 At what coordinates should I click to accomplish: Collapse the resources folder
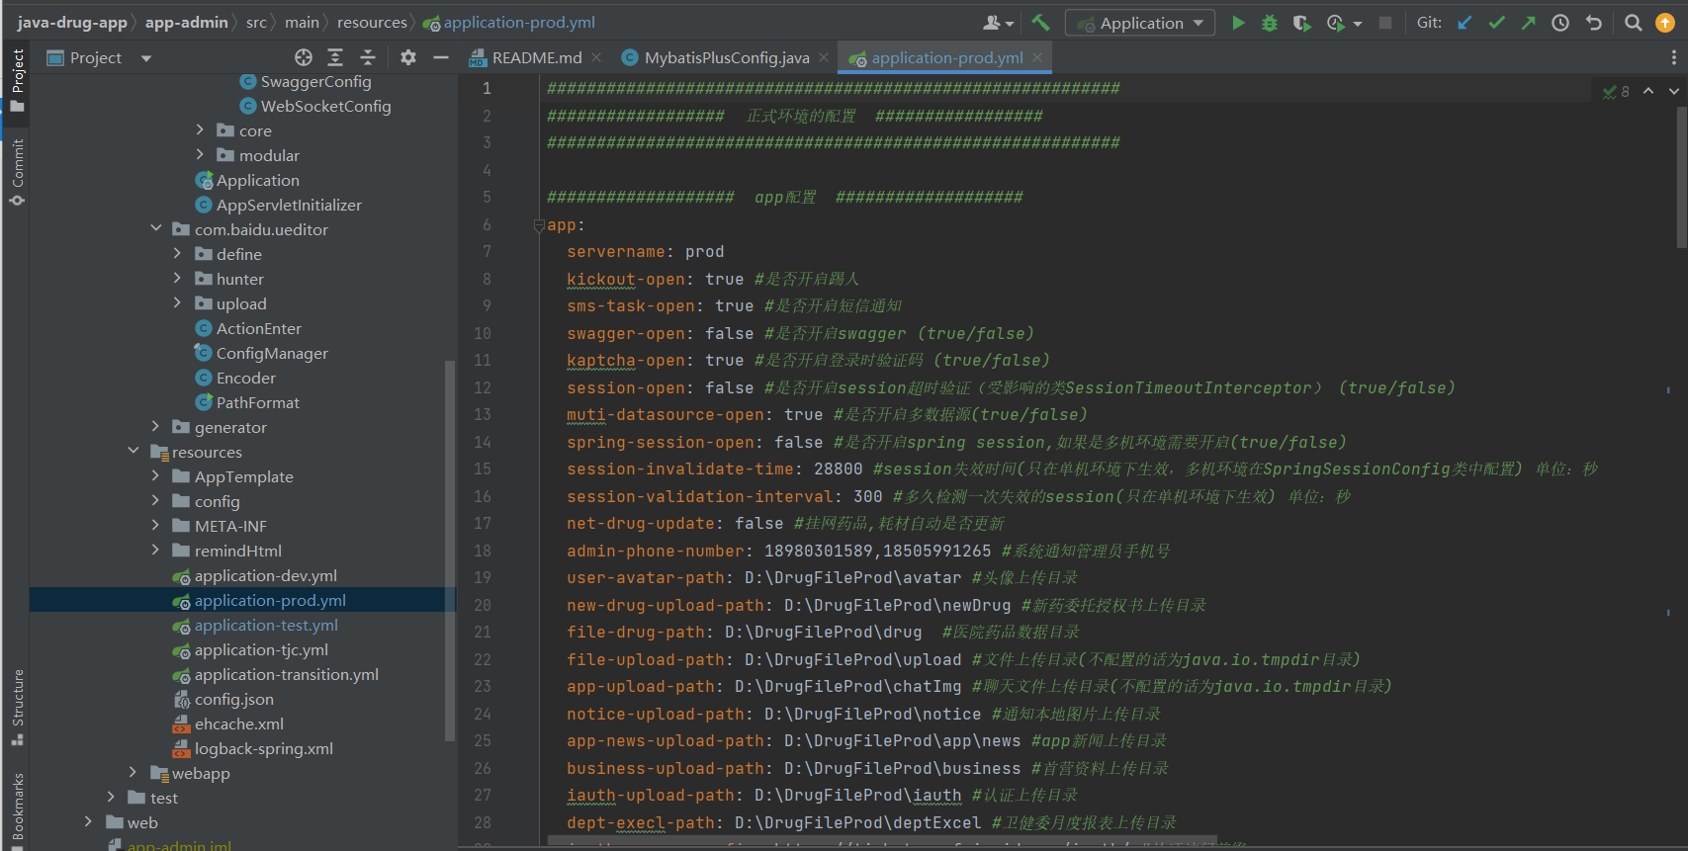[x=133, y=451]
